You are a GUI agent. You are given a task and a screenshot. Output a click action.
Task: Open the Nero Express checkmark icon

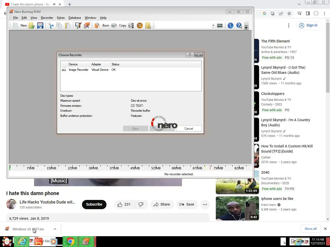point(78,25)
